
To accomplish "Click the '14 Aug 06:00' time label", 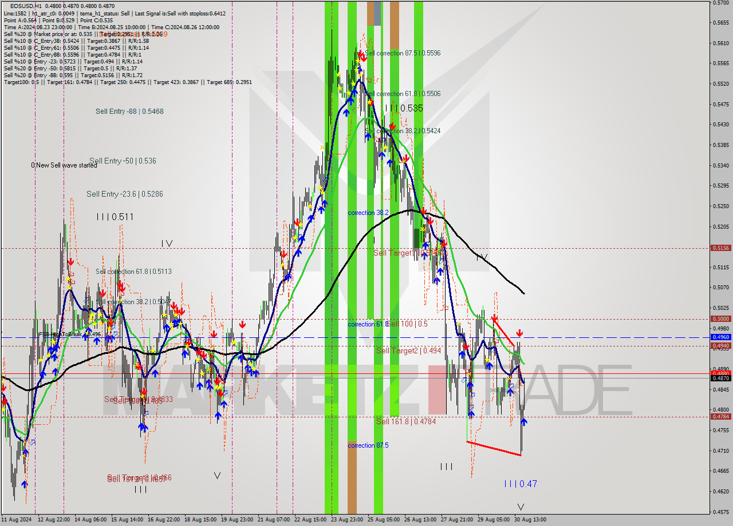I will click(x=91, y=520).
